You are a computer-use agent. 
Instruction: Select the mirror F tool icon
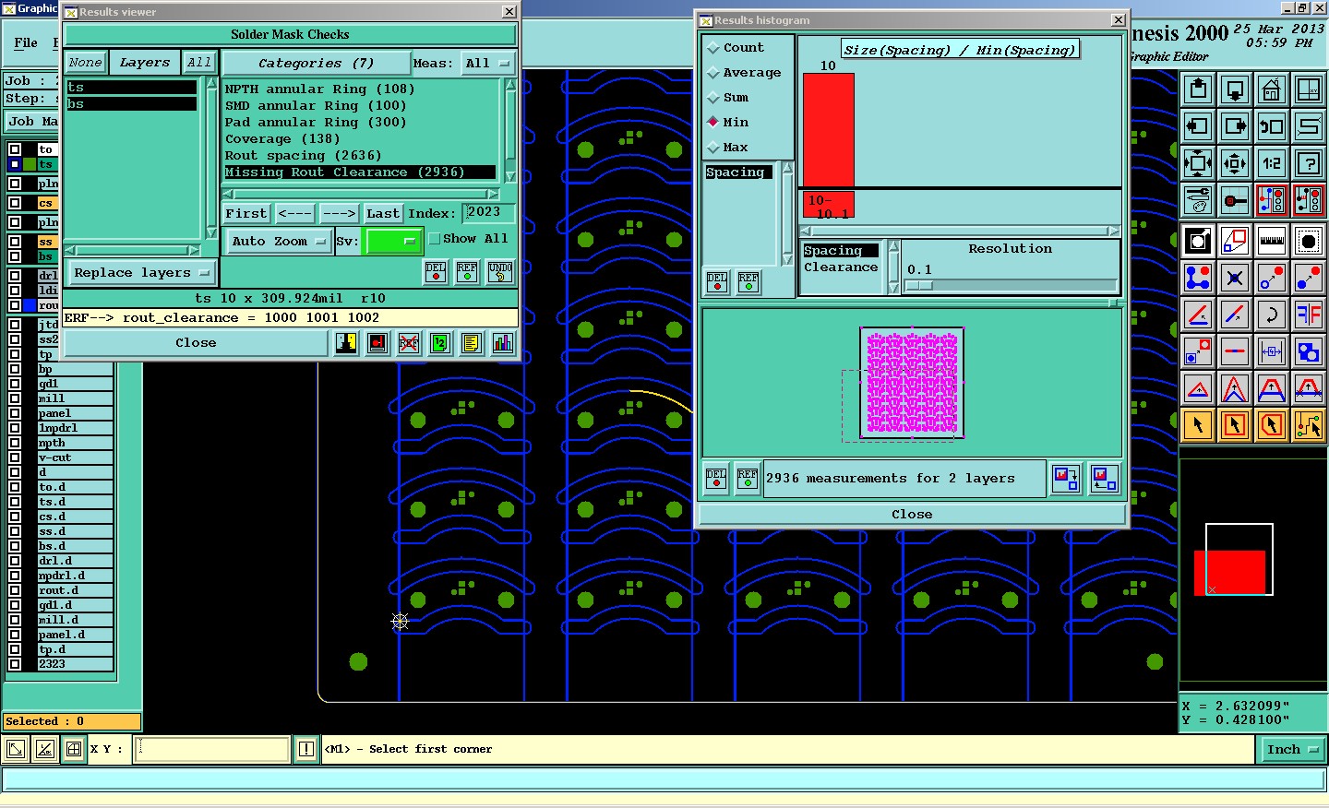coord(1309,315)
